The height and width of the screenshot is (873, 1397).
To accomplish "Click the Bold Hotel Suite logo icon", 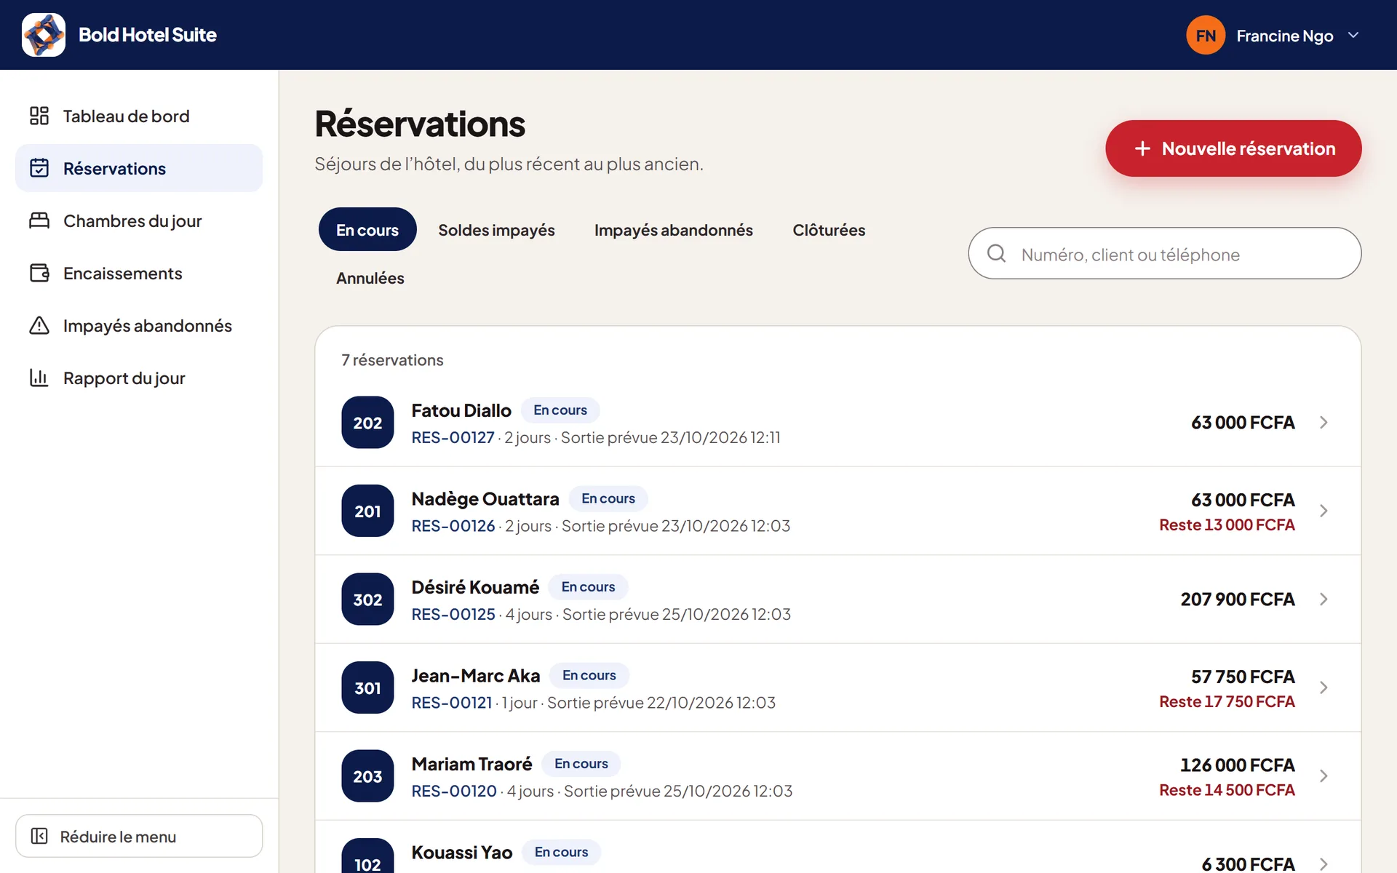I will pyautogui.click(x=44, y=35).
